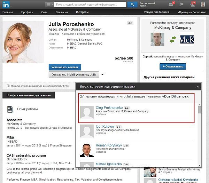Open the add connections icon
The height and width of the screenshot is (183, 209).
[192, 5]
